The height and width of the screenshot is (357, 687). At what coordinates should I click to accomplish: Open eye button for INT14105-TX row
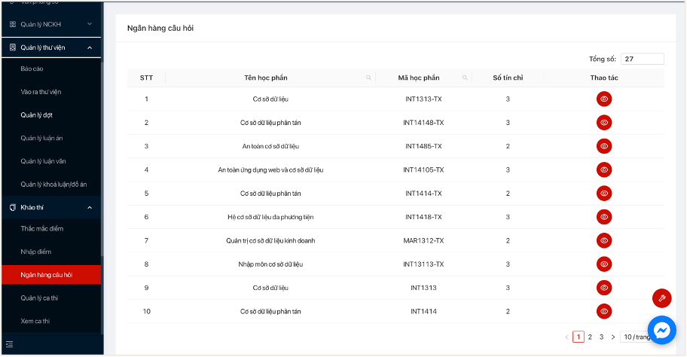pos(603,170)
